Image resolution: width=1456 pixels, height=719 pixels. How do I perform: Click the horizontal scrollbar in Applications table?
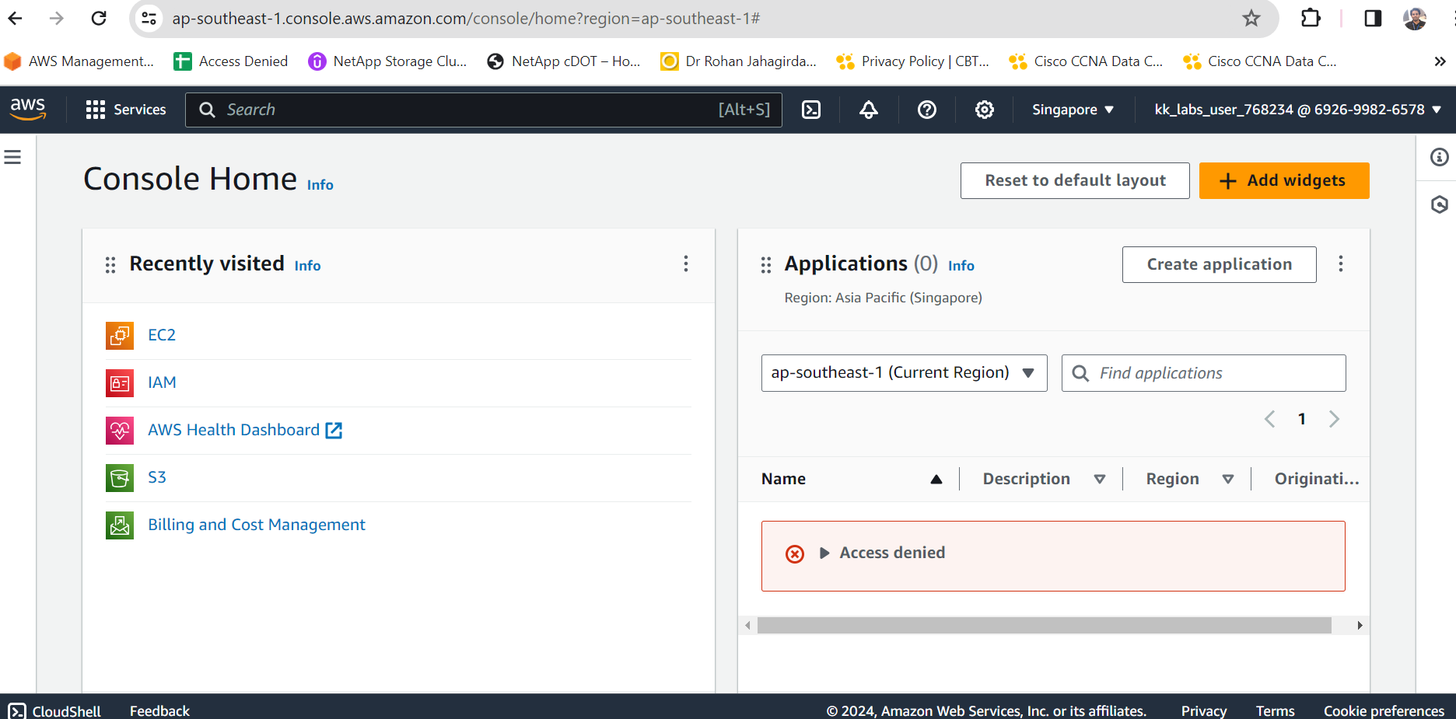pos(1044,625)
